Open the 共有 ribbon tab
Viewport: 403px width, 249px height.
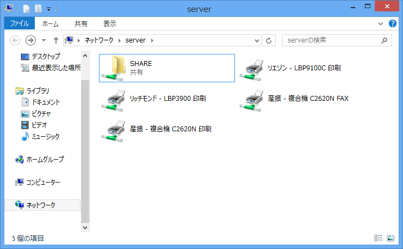[x=81, y=23]
